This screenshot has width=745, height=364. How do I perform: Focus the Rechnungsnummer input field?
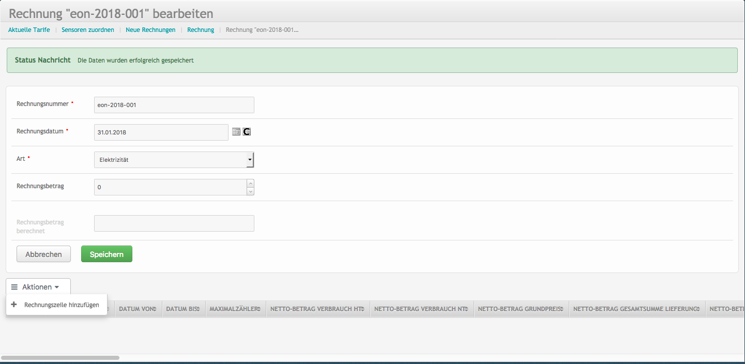(x=174, y=105)
